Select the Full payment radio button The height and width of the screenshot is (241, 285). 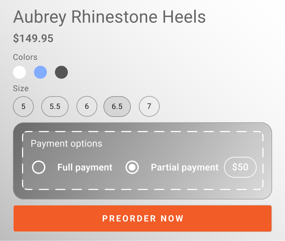pos(38,167)
